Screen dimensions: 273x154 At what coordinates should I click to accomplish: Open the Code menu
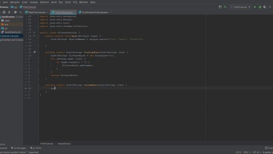[x=25, y=2]
